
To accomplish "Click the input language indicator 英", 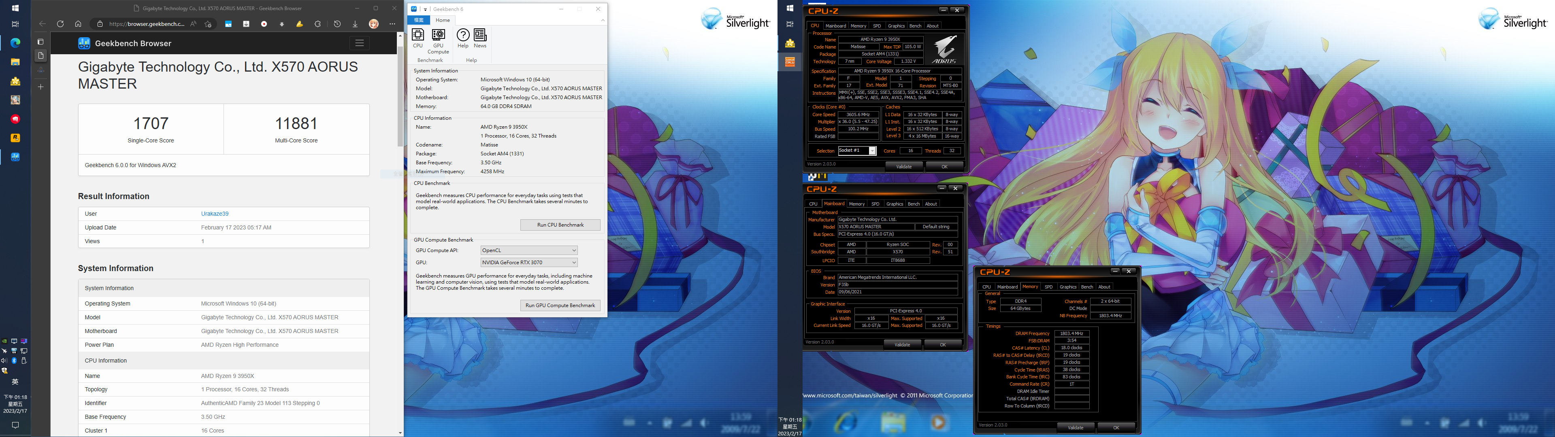I will [15, 382].
